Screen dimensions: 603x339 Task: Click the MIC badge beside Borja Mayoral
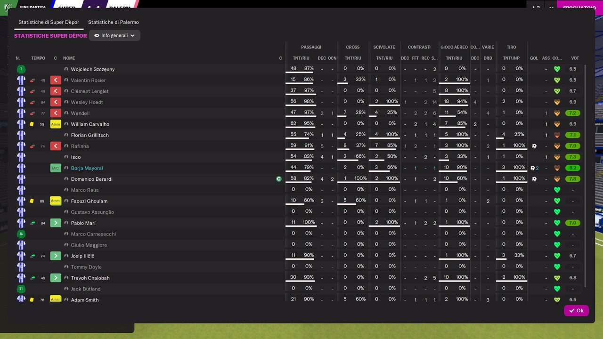coord(56,168)
